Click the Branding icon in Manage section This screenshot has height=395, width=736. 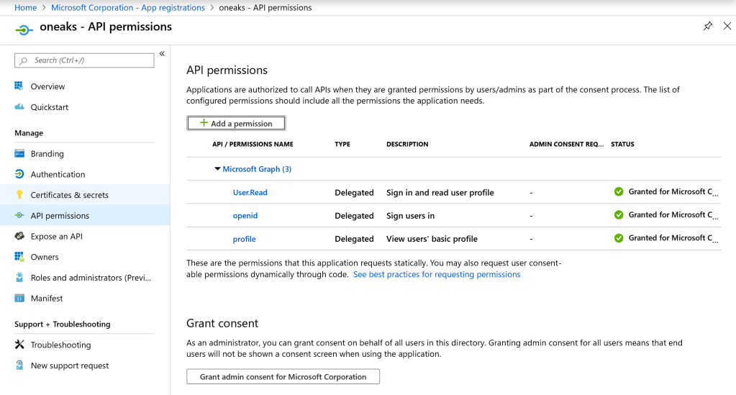point(19,154)
